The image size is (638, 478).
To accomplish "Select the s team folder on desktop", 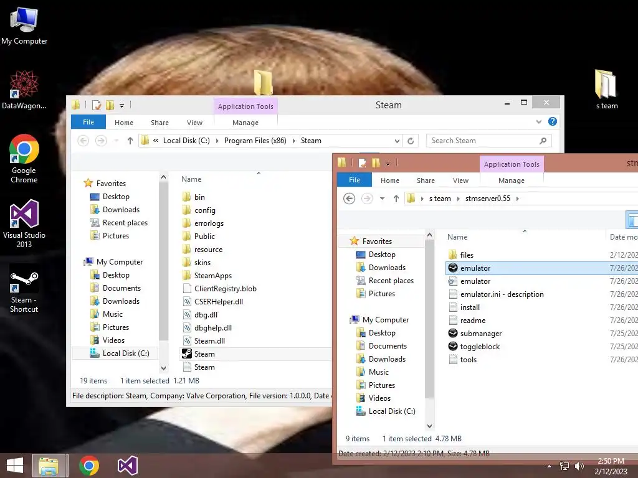I will point(606,90).
